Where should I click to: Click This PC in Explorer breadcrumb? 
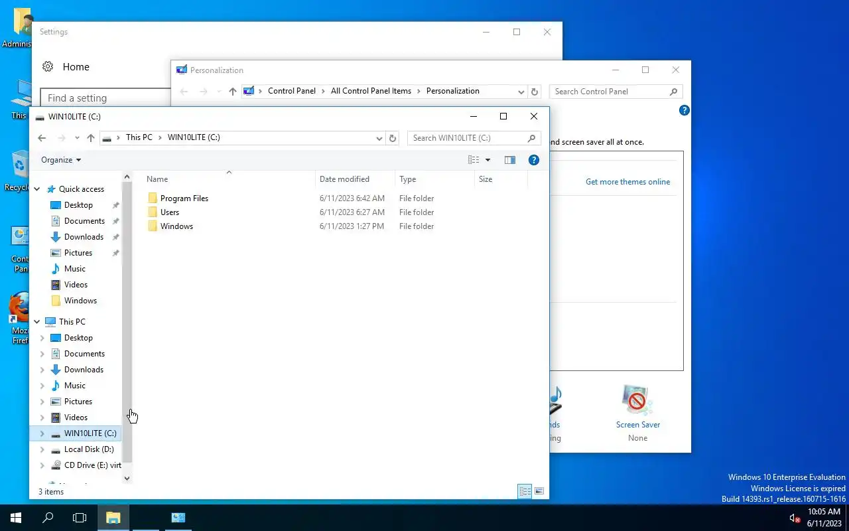(139, 137)
